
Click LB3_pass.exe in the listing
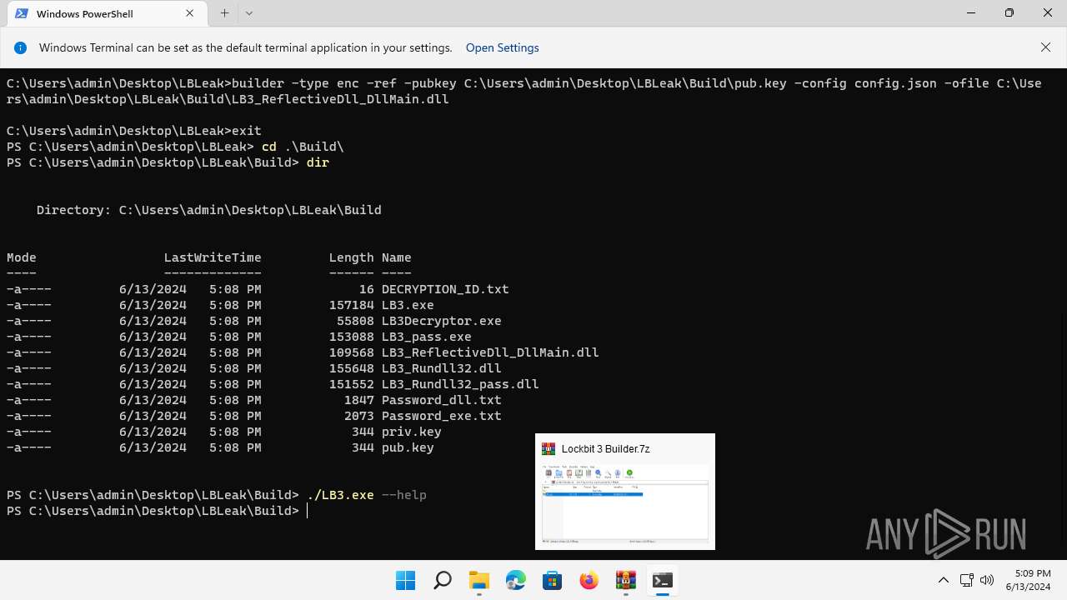pos(427,337)
